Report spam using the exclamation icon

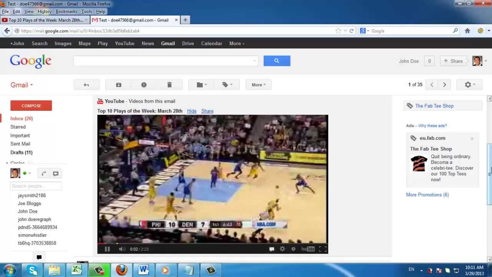(x=144, y=85)
